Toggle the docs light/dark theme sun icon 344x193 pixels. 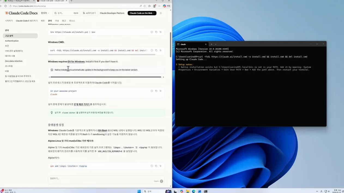click(x=161, y=13)
